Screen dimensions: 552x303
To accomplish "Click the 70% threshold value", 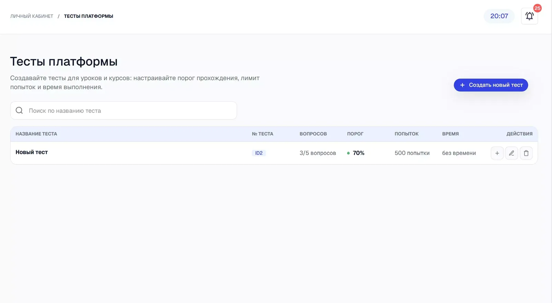I will pyautogui.click(x=358, y=153).
